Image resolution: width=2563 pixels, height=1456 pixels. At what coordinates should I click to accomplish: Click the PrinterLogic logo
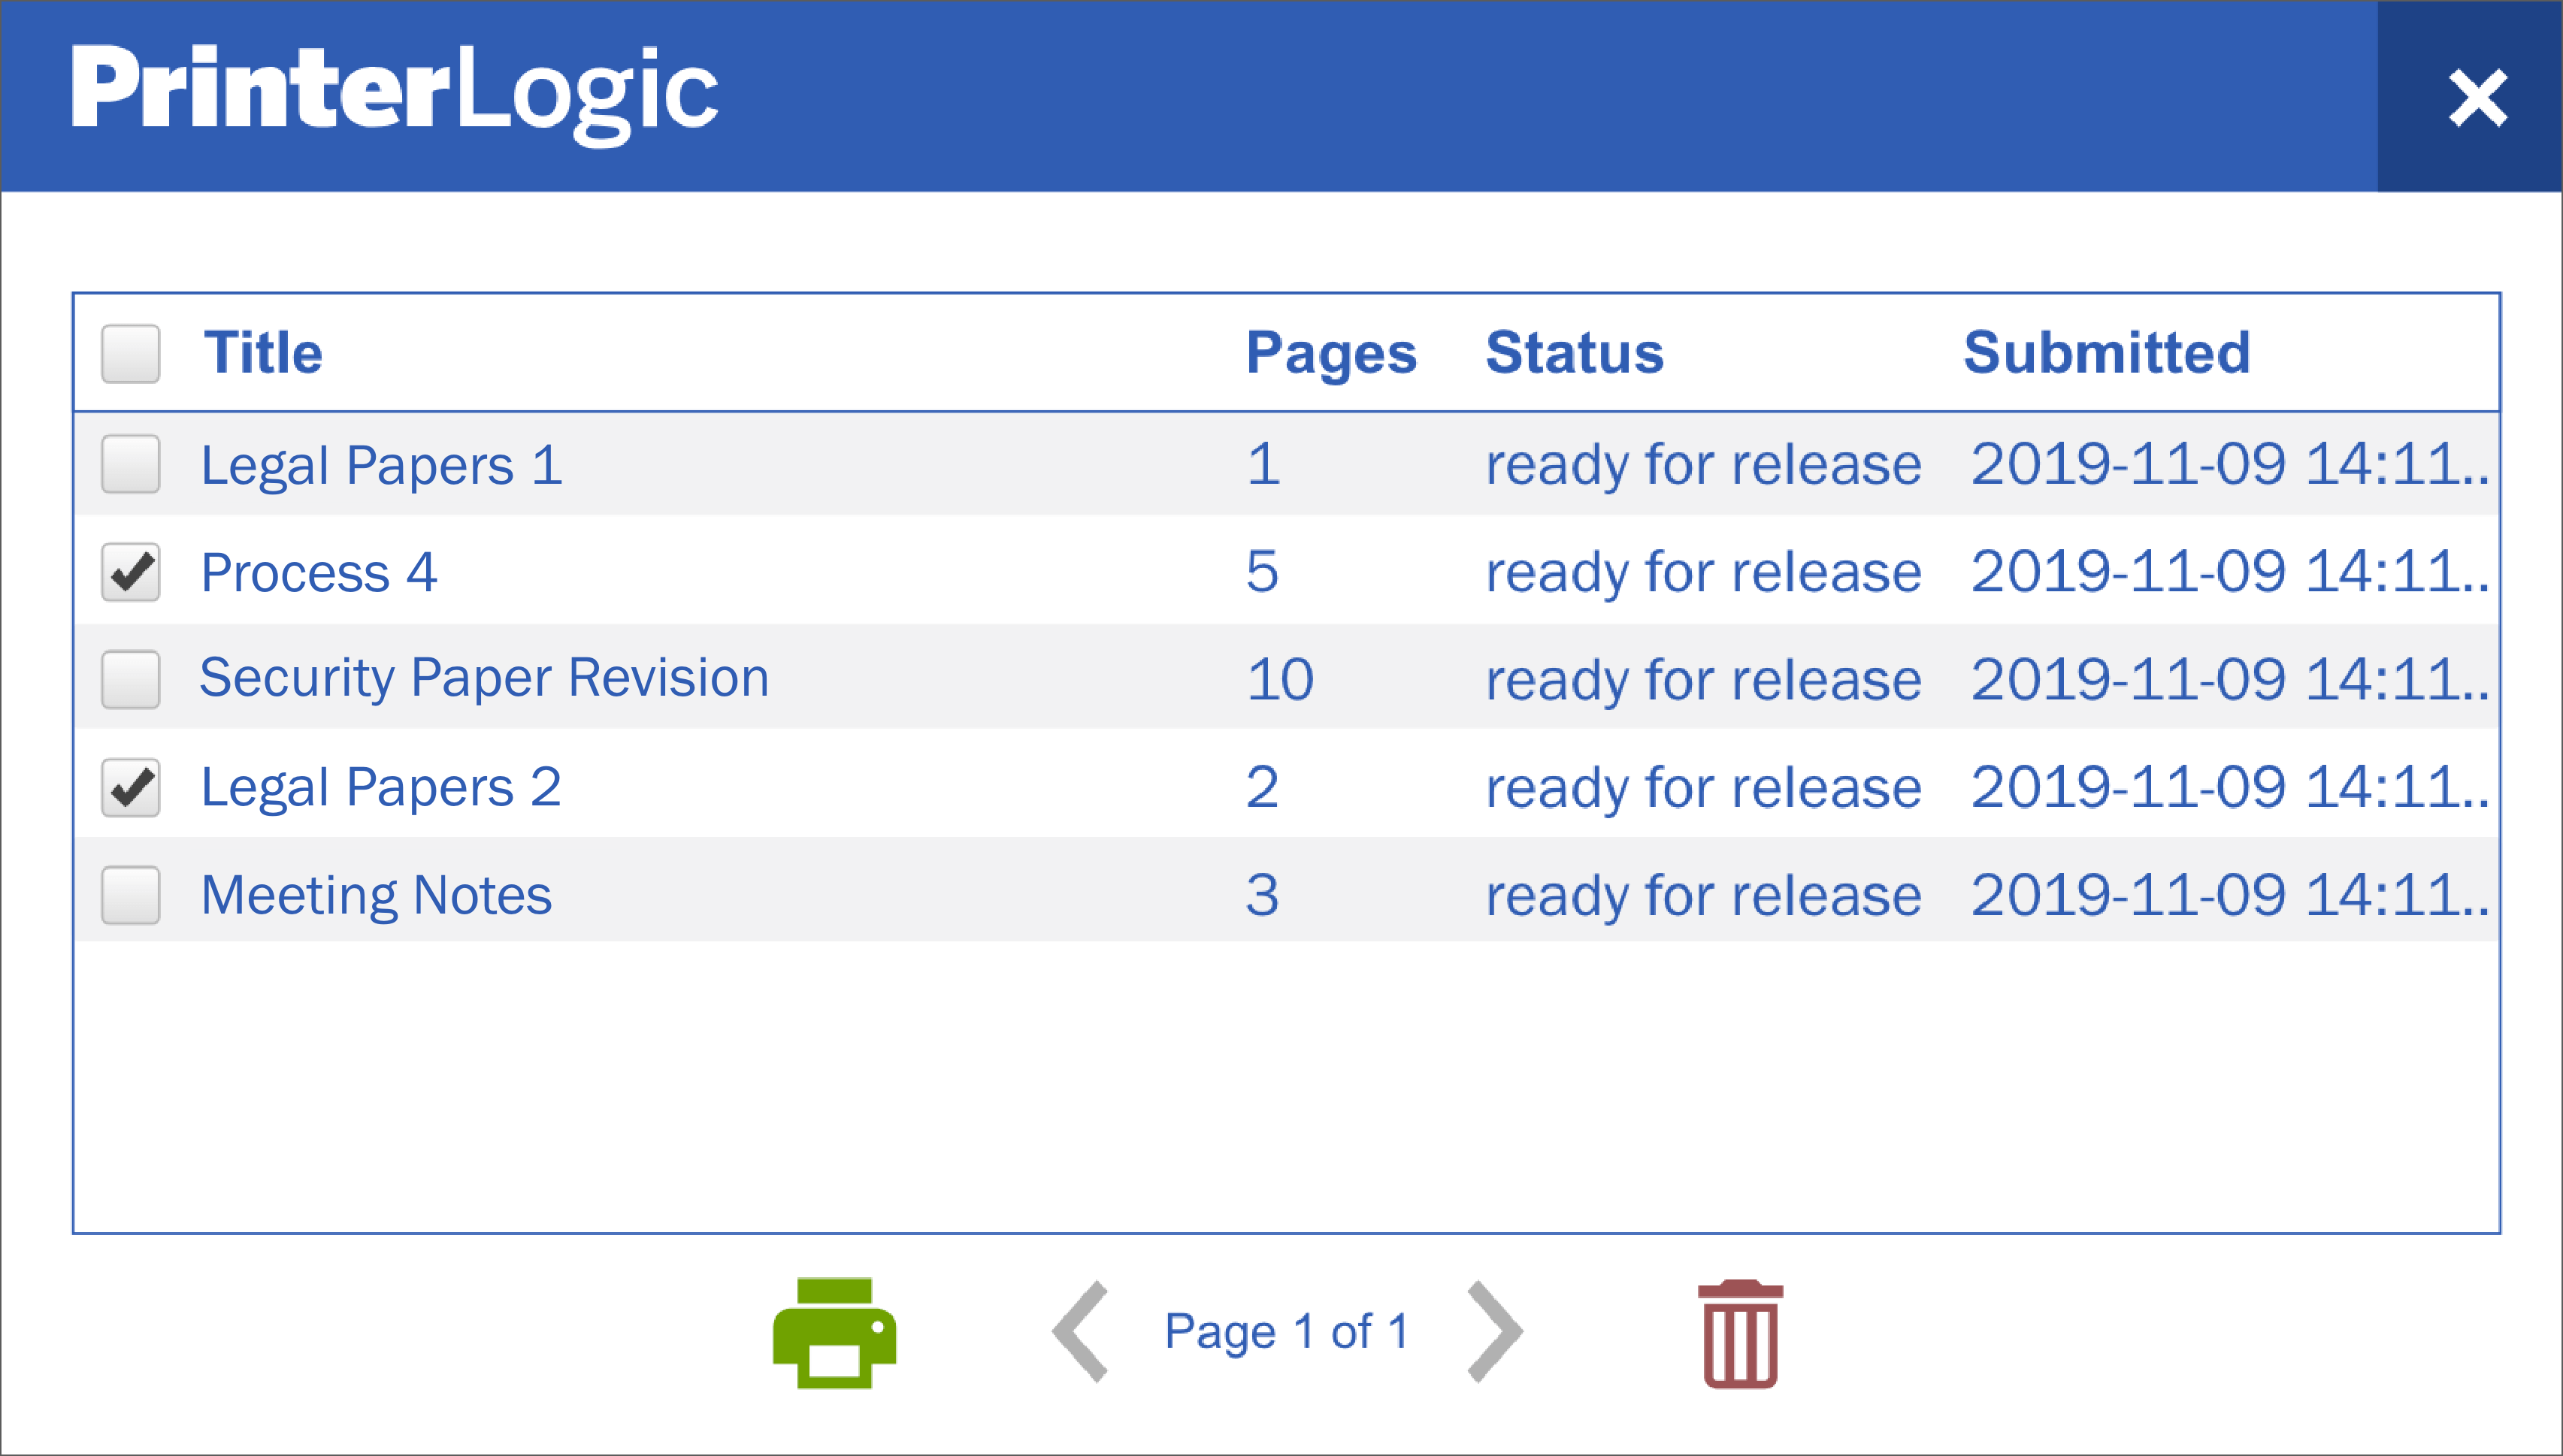coord(394,92)
